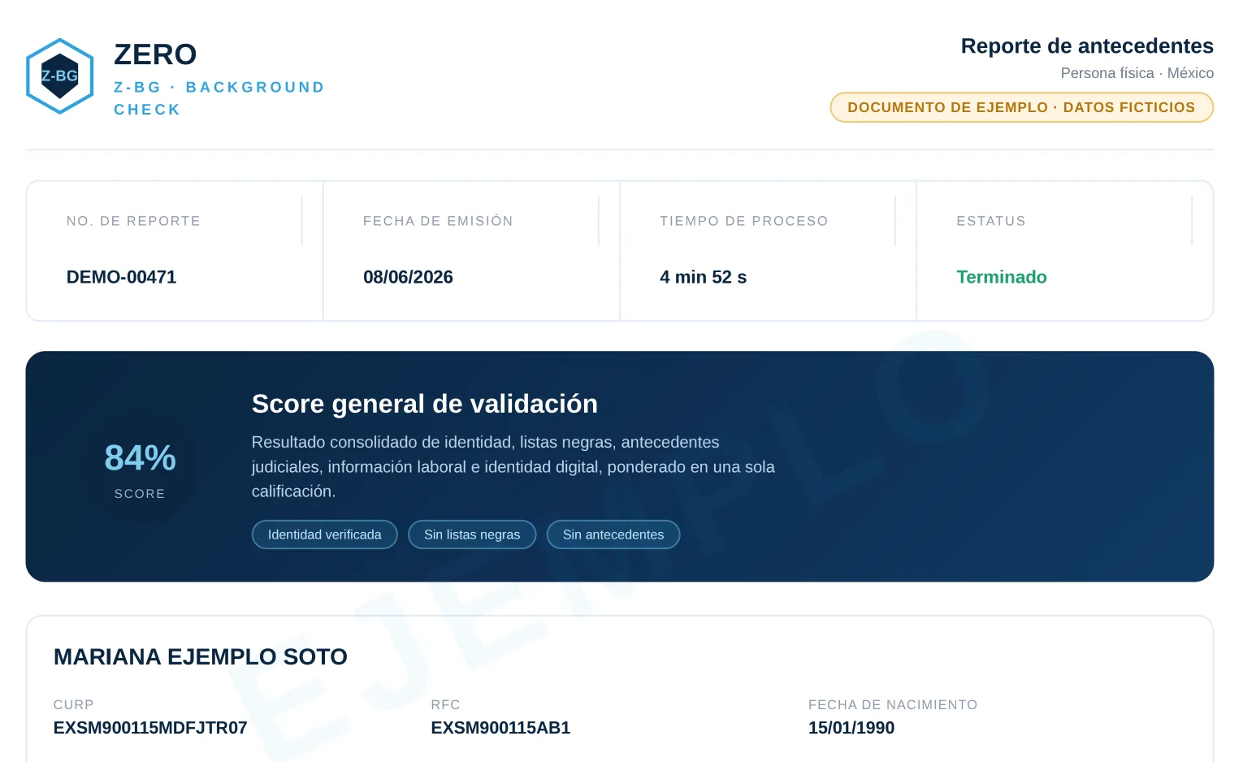Select the process time 4 min 52 s
1256x762 pixels.
point(703,277)
